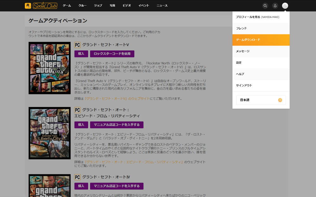Open the グランド・セフト・オートV website link

click(x=117, y=99)
